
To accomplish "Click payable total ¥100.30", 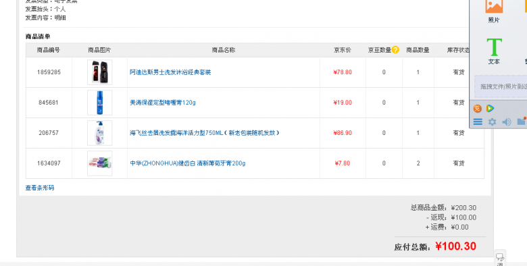I will coord(456,246).
